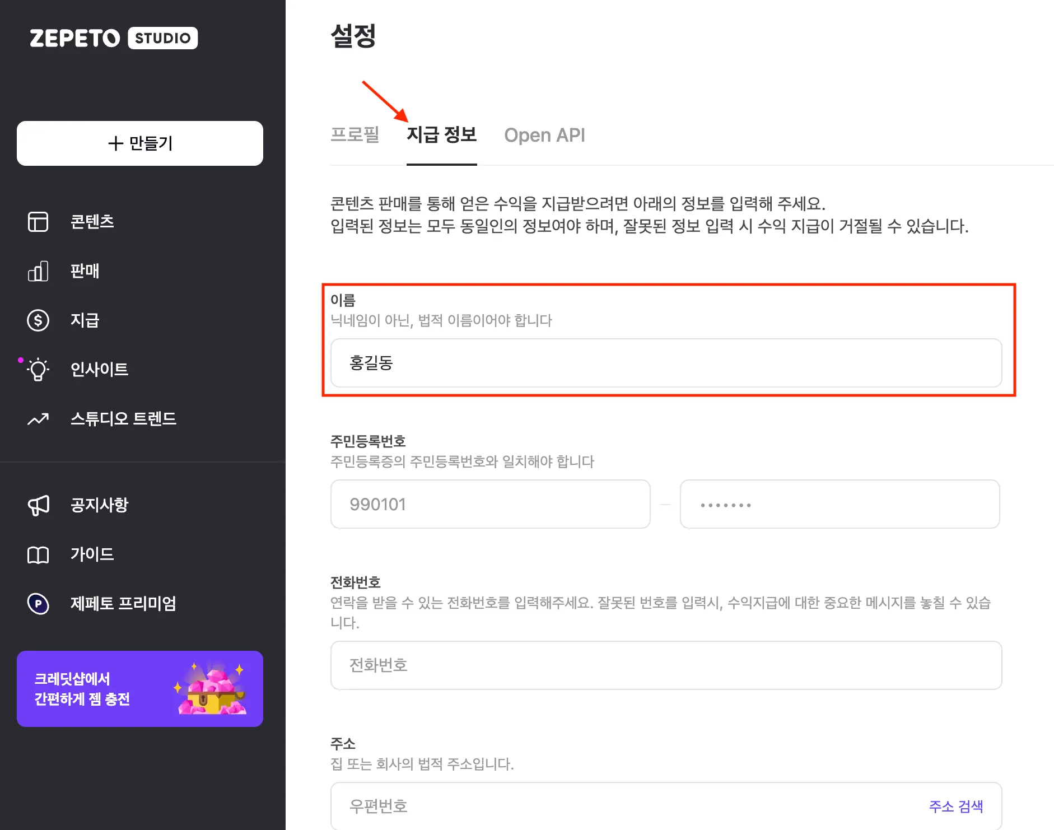Click the treasure chest gems image

point(211,689)
